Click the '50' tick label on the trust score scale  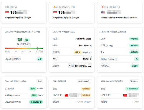point(23,51)
